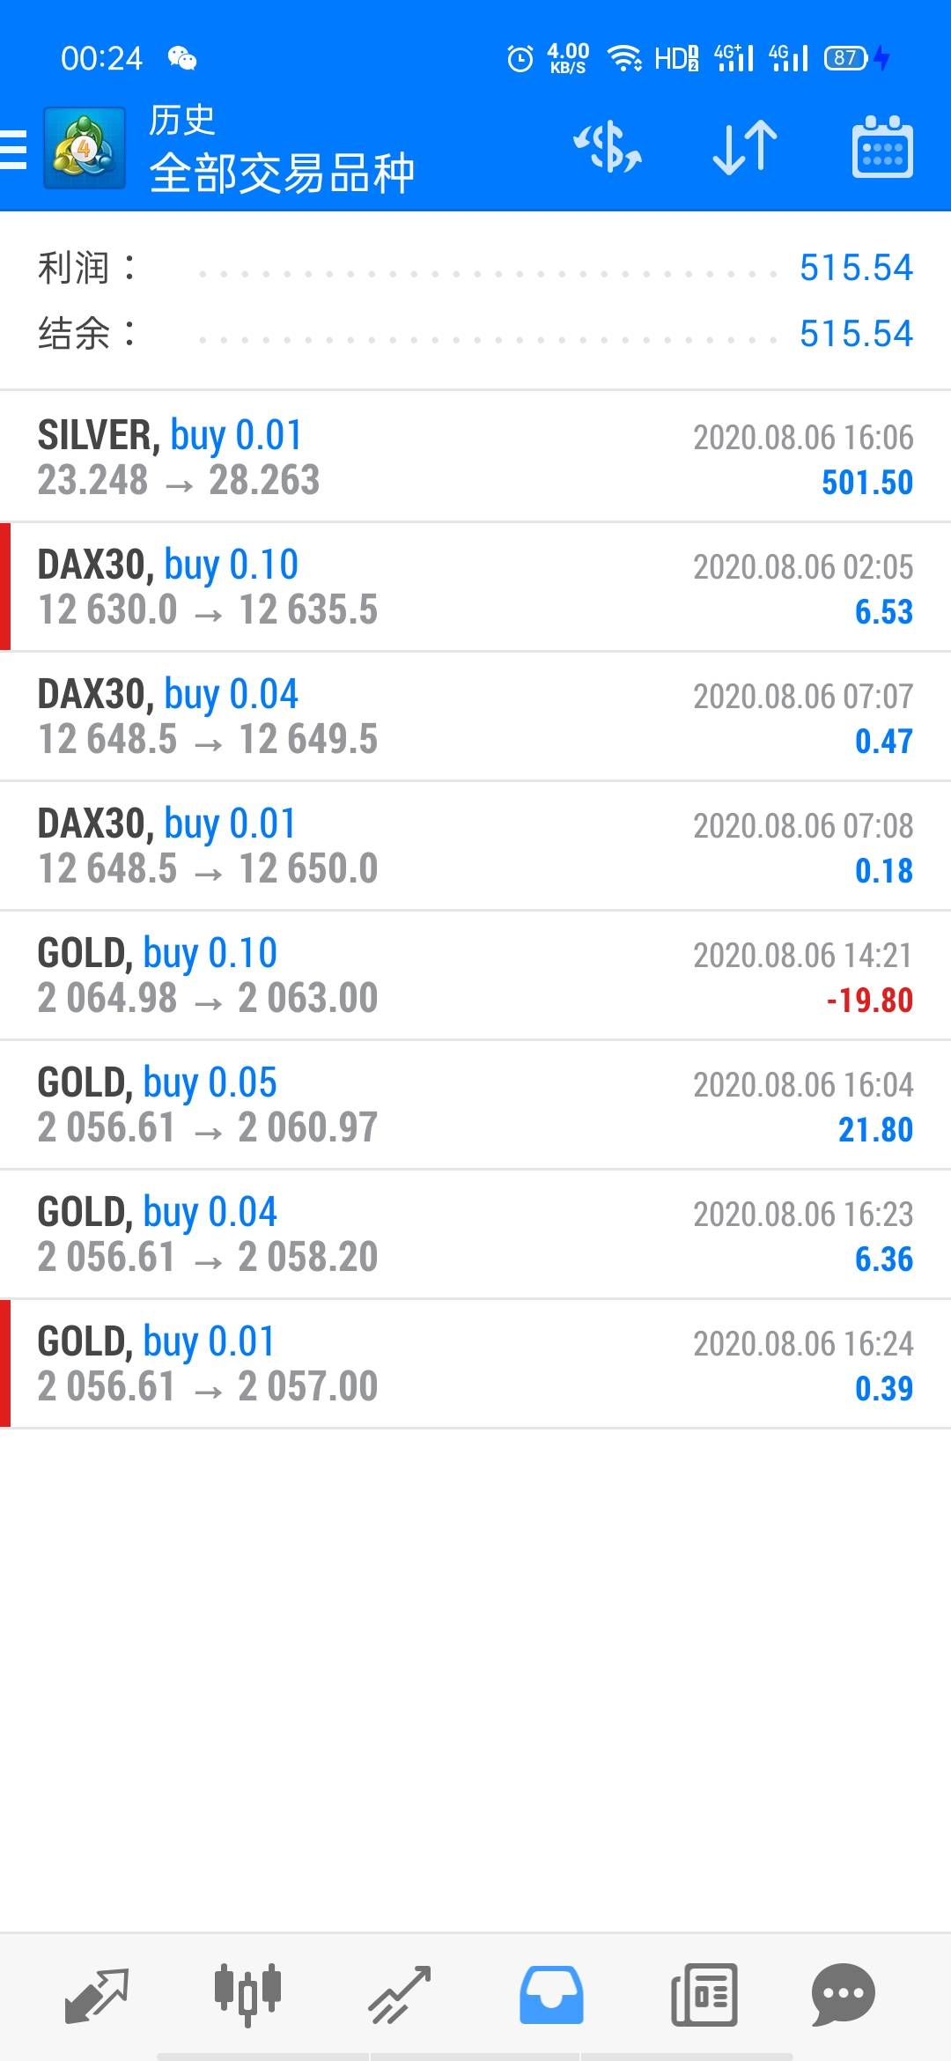Tap the 全部交易品种 title
Screen dimensions: 951x2061
click(282, 173)
